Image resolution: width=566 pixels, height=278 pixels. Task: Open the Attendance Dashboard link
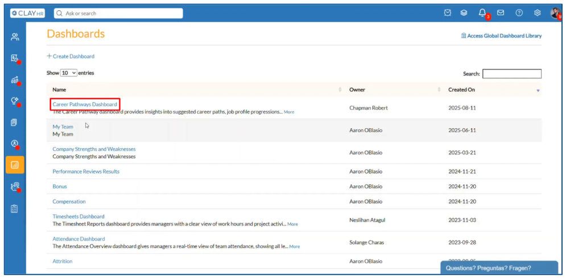pyautogui.click(x=79, y=239)
